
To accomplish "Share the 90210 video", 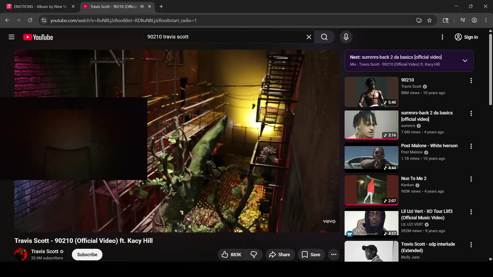I will (x=280, y=255).
